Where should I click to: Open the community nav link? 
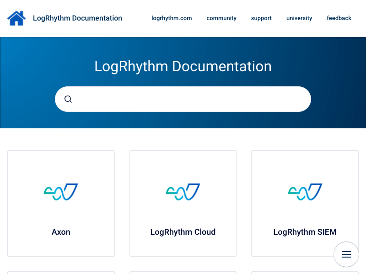pyautogui.click(x=221, y=18)
